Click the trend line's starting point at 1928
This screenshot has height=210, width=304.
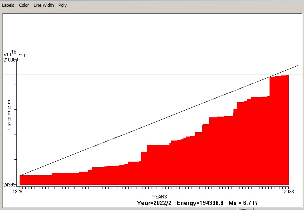pos(20,175)
